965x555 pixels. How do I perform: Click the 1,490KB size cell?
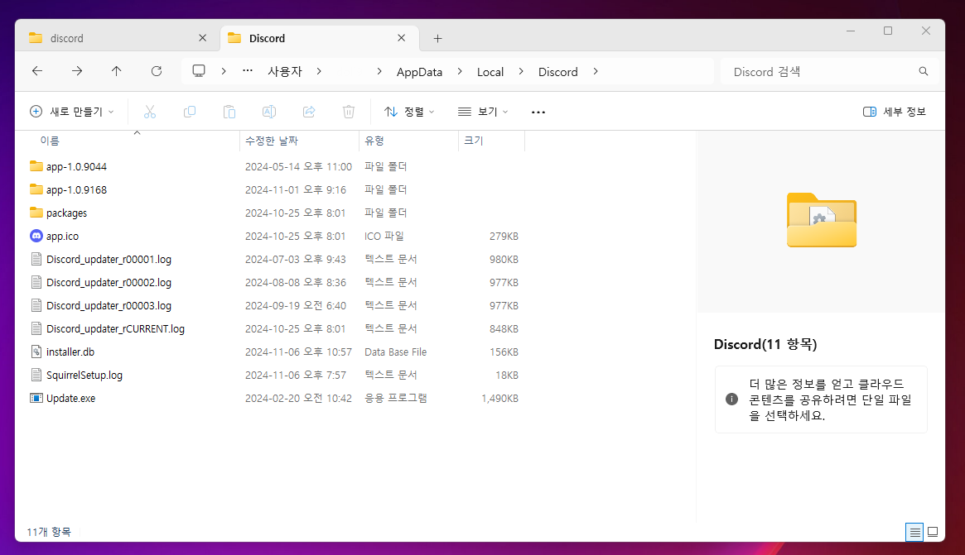coord(499,399)
